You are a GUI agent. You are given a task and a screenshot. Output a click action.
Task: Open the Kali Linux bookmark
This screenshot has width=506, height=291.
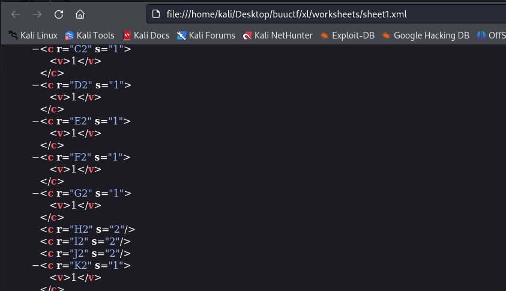[33, 35]
